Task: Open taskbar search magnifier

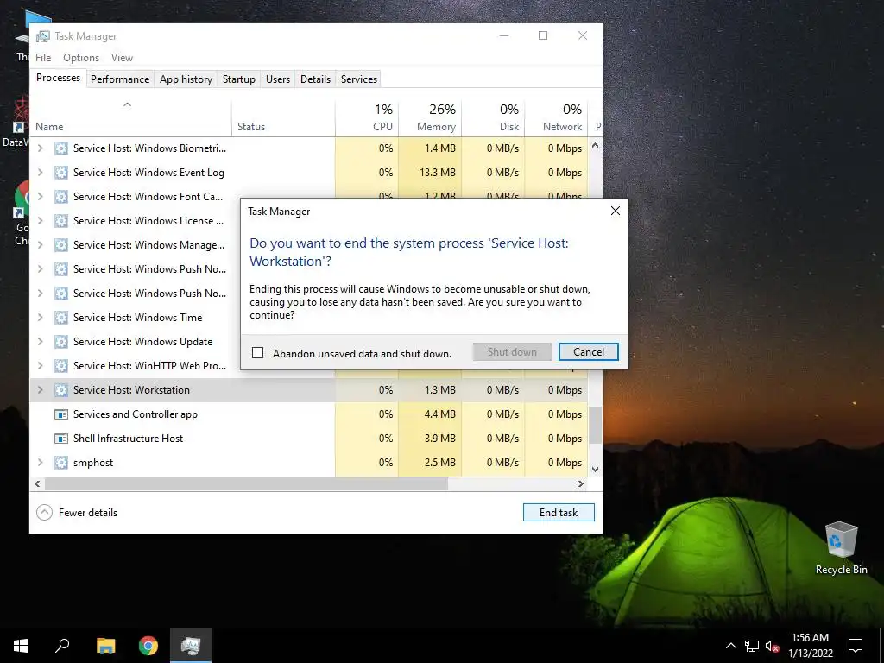Action: [x=62, y=646]
